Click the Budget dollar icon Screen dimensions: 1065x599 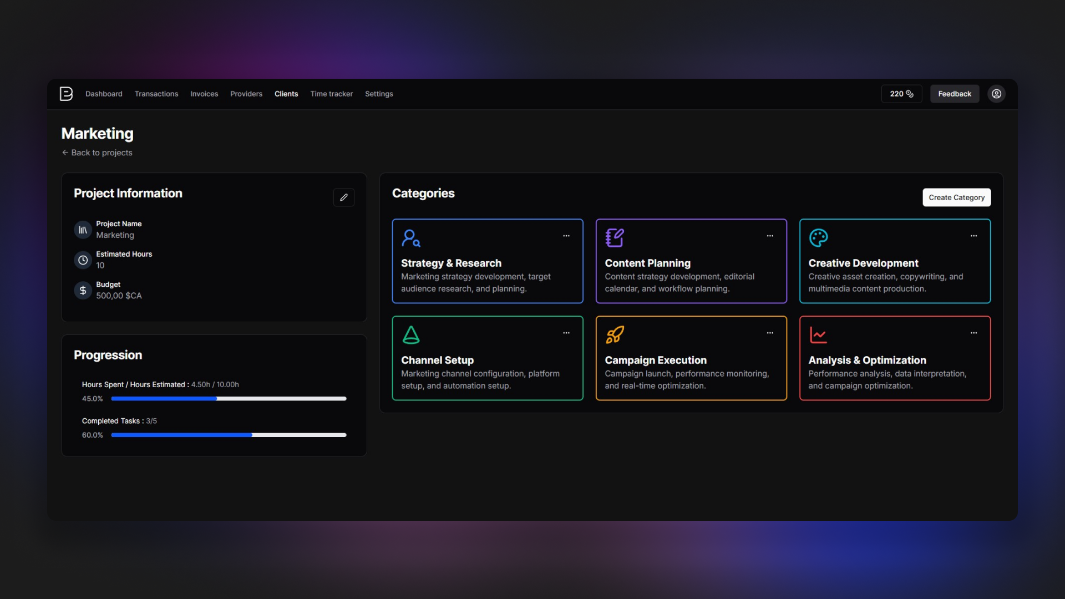[83, 290]
